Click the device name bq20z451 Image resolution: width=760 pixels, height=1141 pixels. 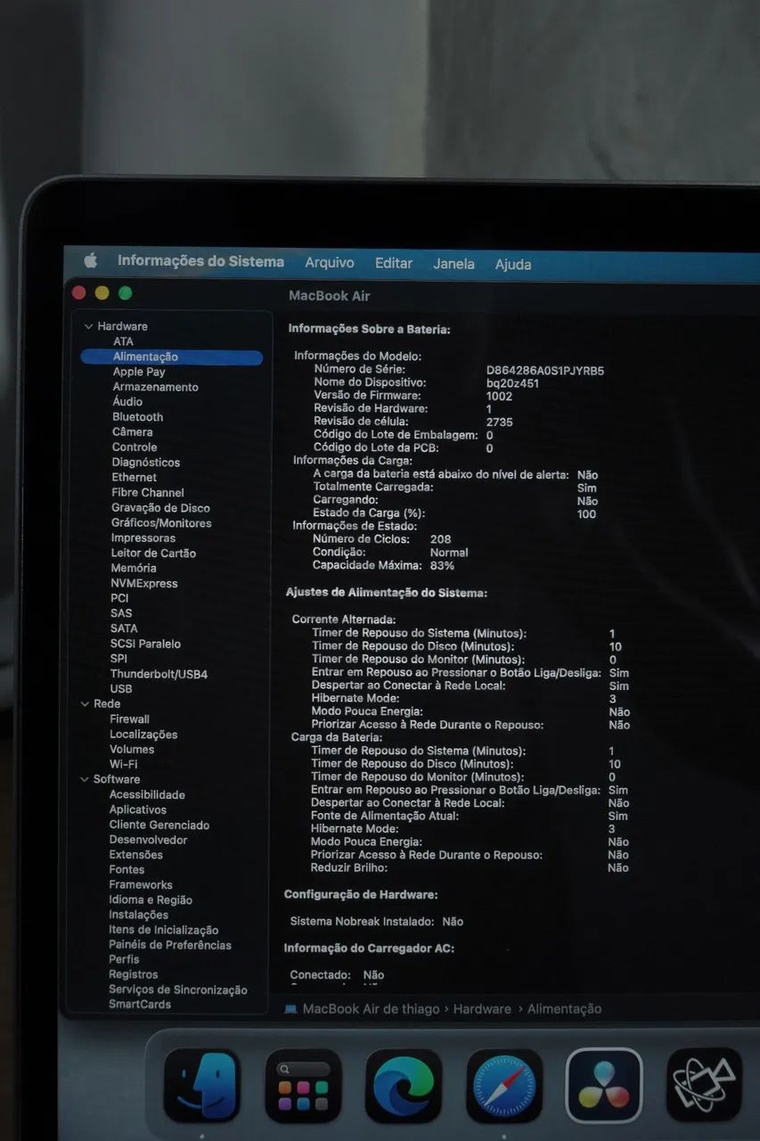coord(512,383)
